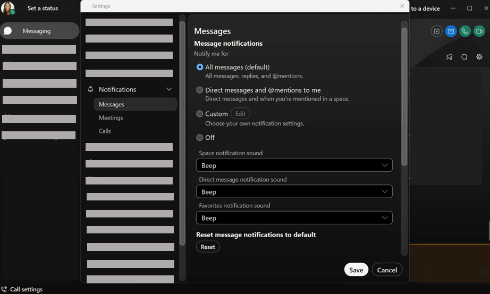The image size is (490, 294).
Task: Start an audio call with phone icon
Action: pos(465,31)
